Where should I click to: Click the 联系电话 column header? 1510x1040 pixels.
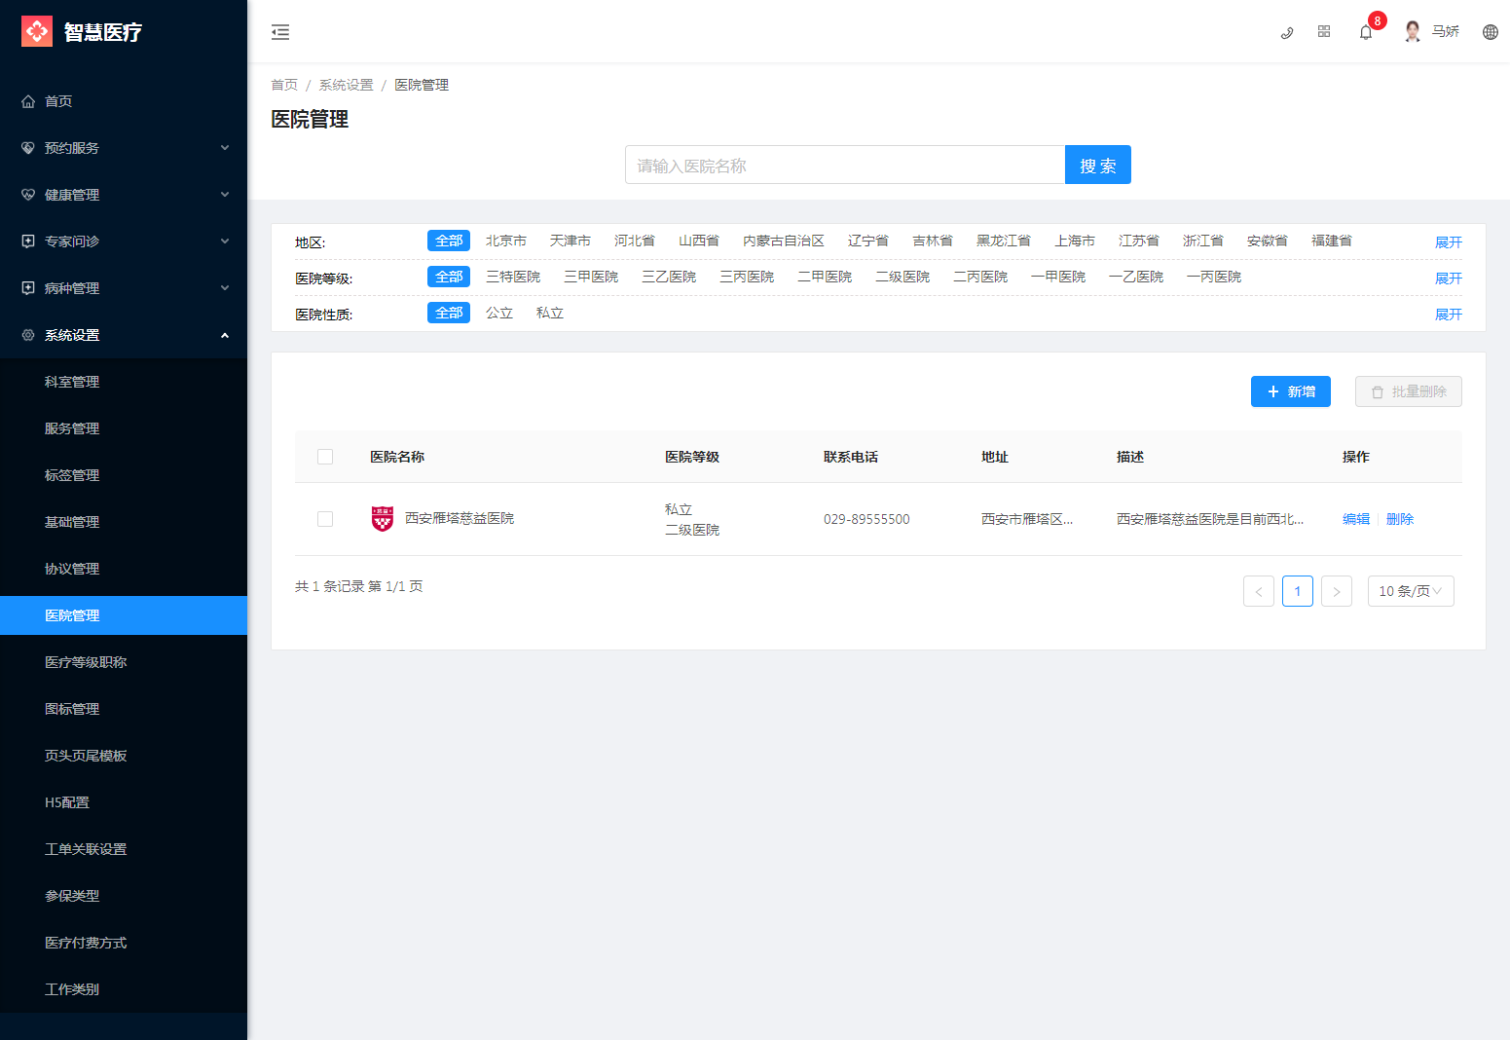point(851,457)
